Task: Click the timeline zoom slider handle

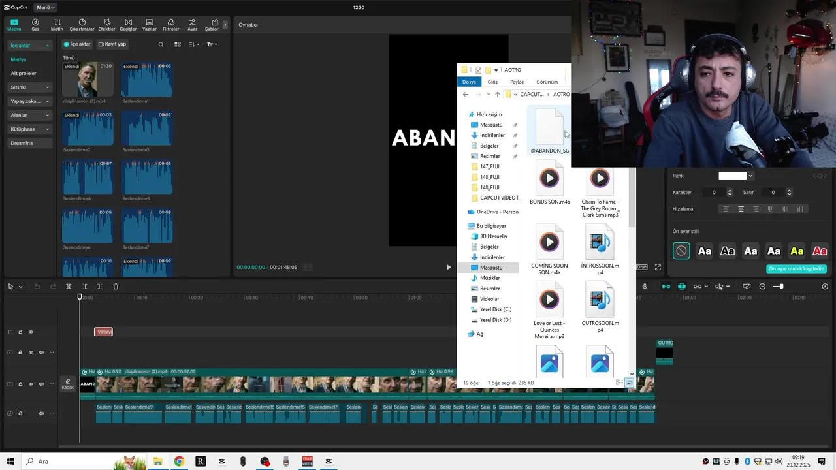Action: pos(780,287)
